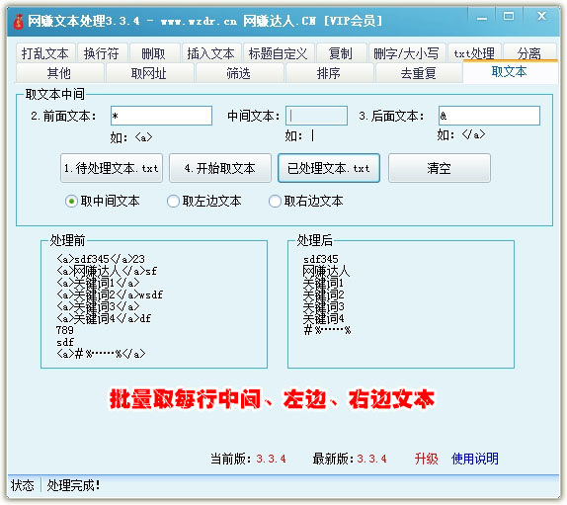The width and height of the screenshot is (567, 505).
Task: Go to the 插入文本 tab
Action: 210,53
